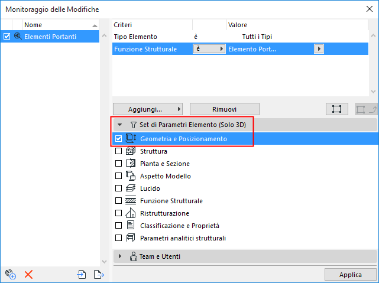Image resolution: width=379 pixels, height=283 pixels.
Task: Open the Aggiungi criteria menu
Action: 147,109
